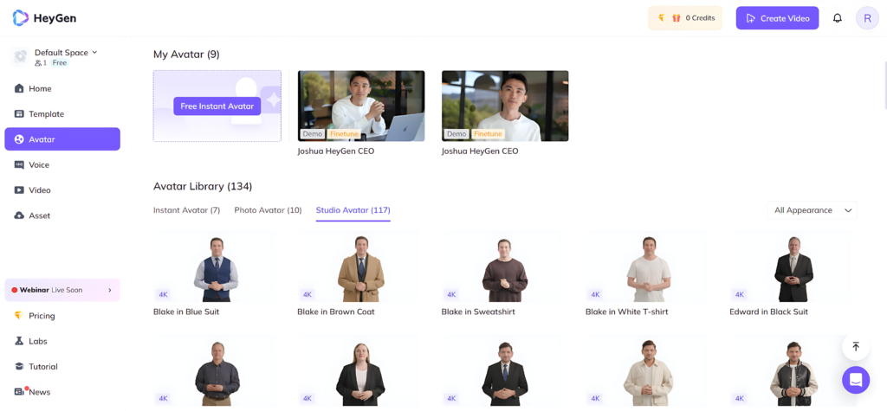The width and height of the screenshot is (887, 411).
Task: Click the Avatar sidebar icon
Action: pos(19,139)
